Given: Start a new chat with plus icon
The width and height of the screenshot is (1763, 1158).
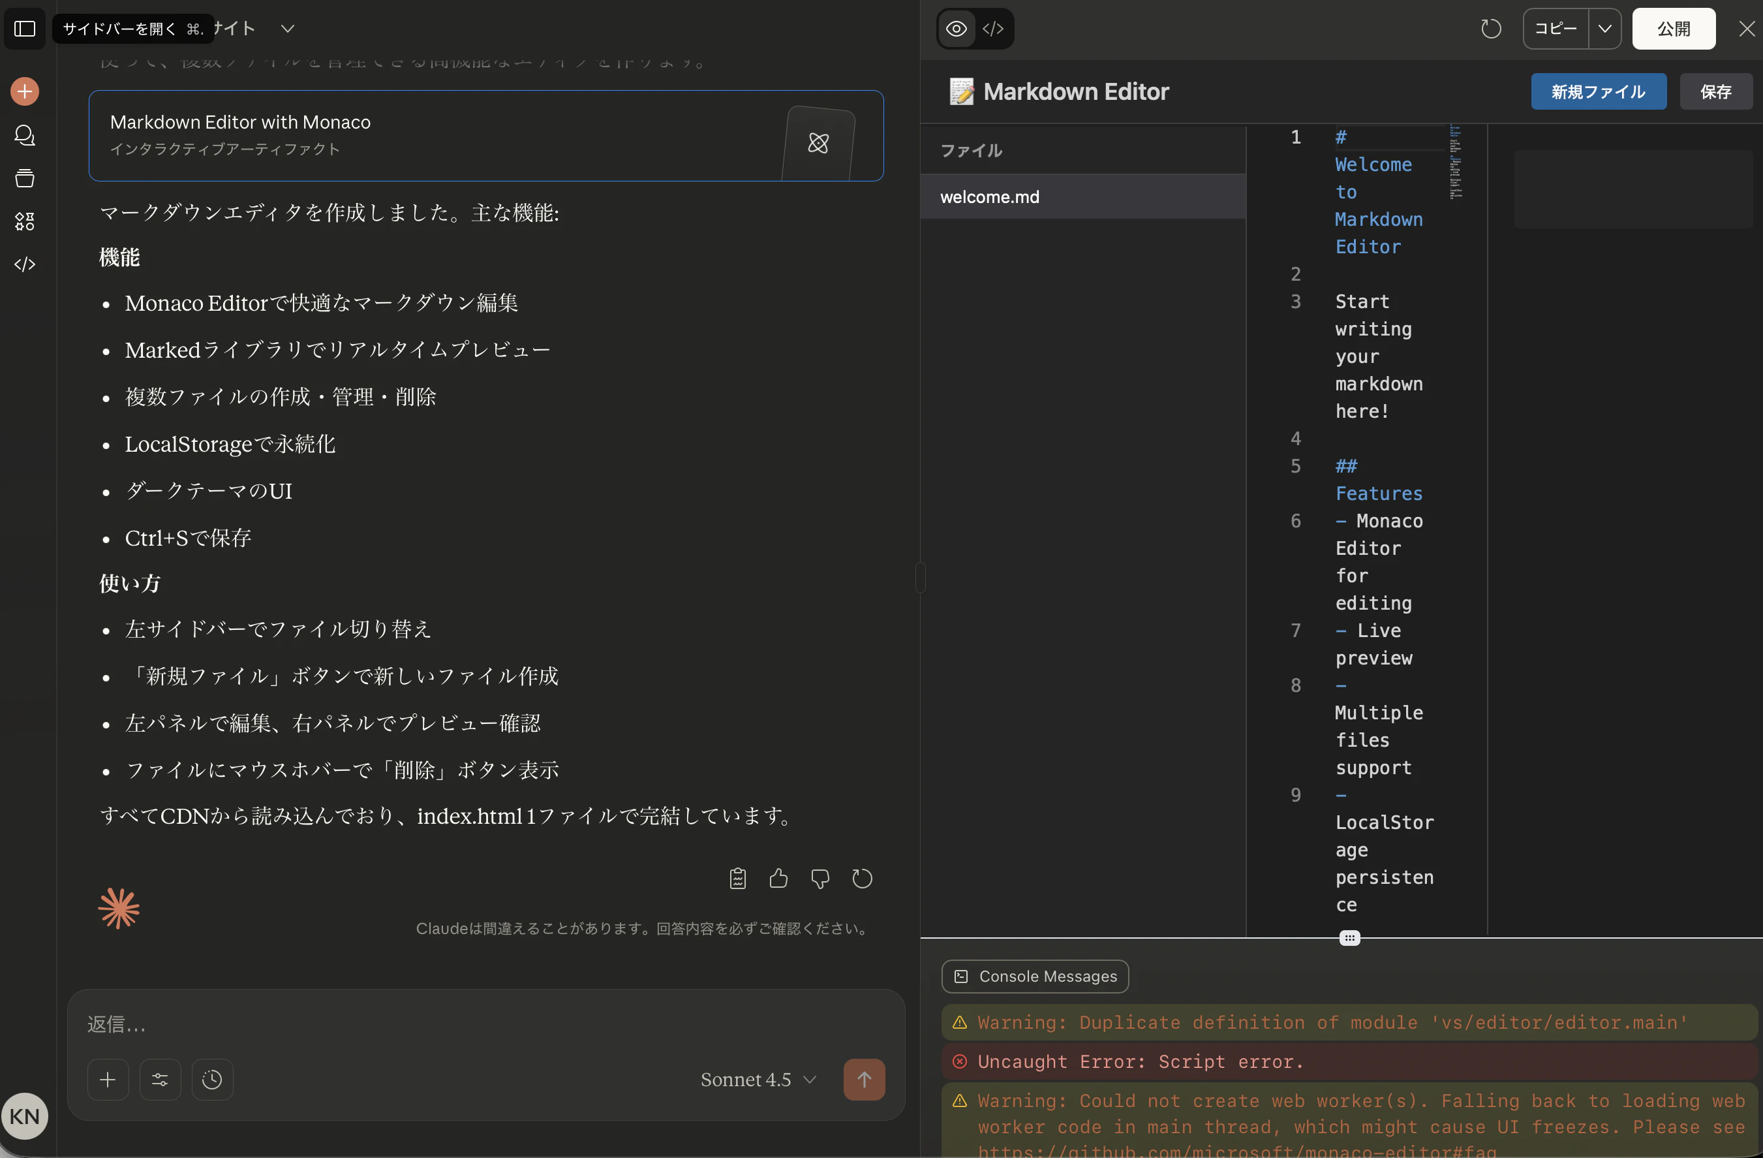Looking at the screenshot, I should click(25, 91).
